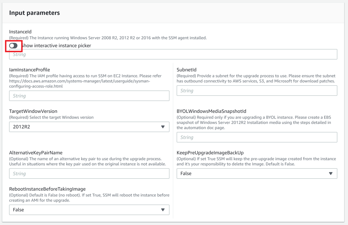Click the 'IamInstanceProfile' parameter label
Screen dimensions: 348x225
click(x=30, y=70)
